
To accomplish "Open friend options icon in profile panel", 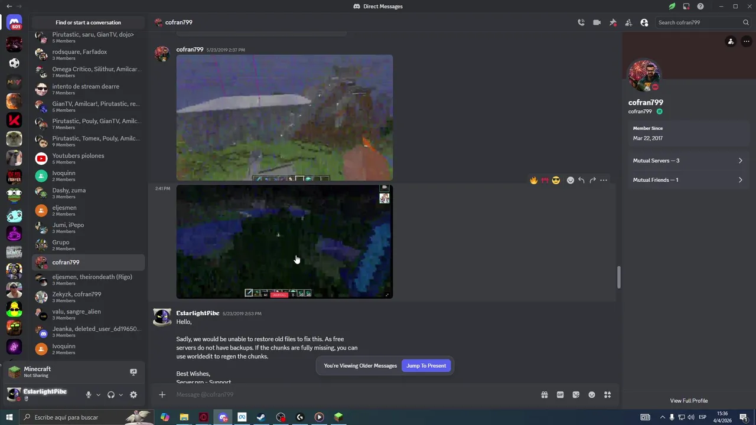I will (x=731, y=41).
